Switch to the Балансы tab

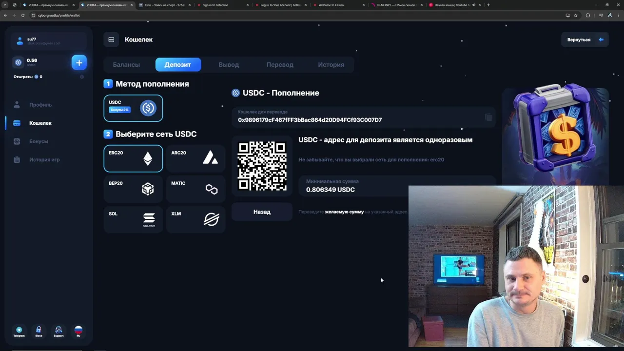tap(126, 65)
